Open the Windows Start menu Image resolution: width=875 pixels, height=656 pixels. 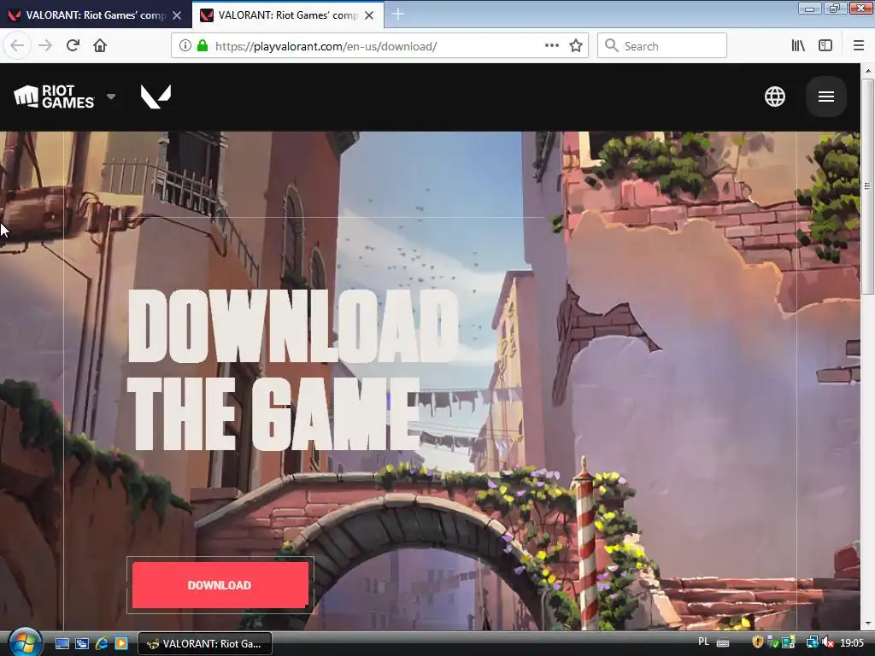[25, 643]
